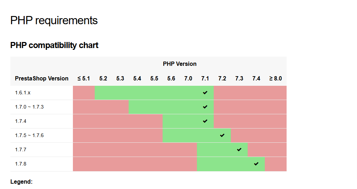Click the 1.7.5 ~ 1.7.6 row label
Image resolution: width=357 pixels, height=189 pixels.
[x=29, y=136]
